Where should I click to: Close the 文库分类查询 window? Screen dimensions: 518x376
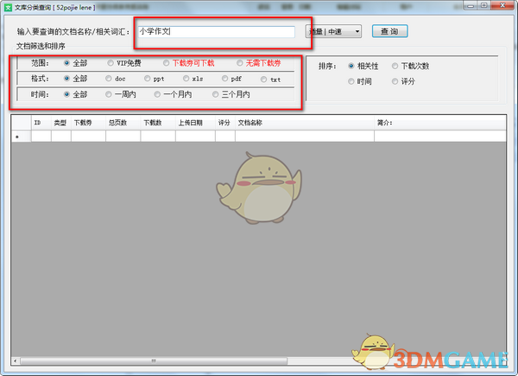tap(502, 5)
